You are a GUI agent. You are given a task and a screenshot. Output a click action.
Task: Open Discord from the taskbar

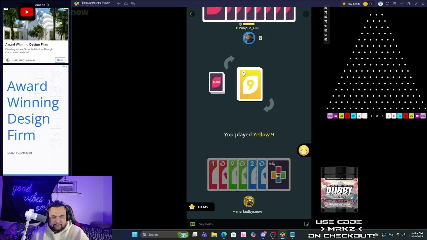coord(263,235)
